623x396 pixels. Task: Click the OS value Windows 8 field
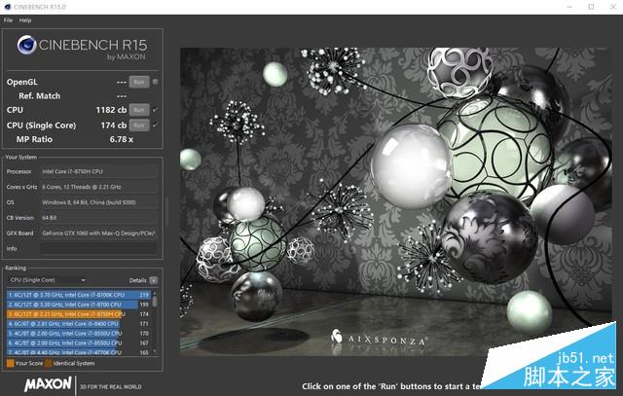[x=98, y=202]
